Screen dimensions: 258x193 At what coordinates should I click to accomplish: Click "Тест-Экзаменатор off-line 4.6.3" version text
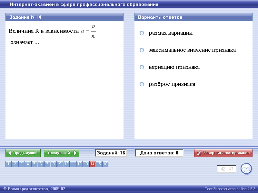point(230,189)
